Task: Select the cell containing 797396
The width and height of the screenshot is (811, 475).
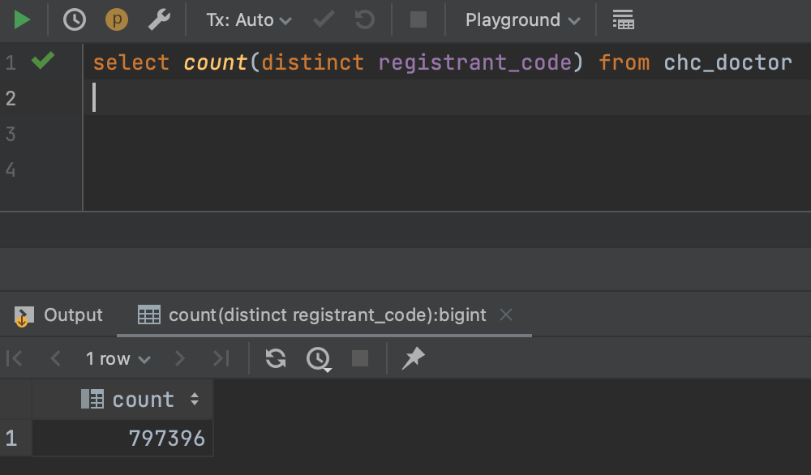Action: [x=122, y=439]
